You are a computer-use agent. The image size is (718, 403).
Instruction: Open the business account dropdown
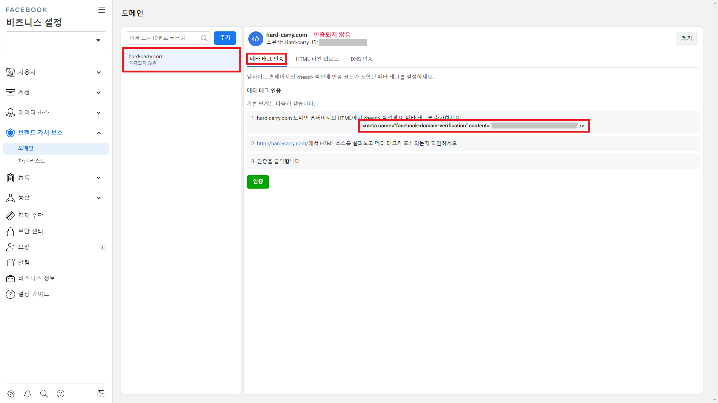click(56, 40)
